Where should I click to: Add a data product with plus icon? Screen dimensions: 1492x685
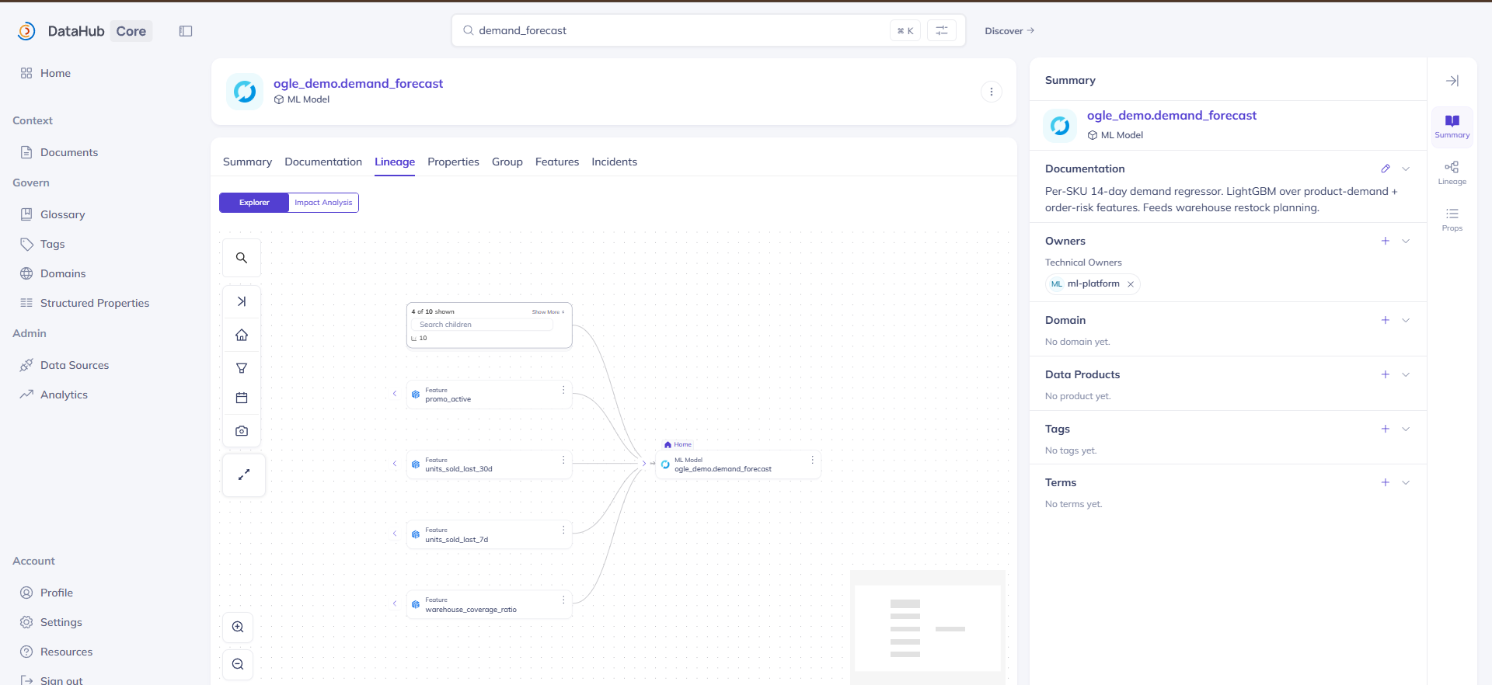click(x=1385, y=374)
